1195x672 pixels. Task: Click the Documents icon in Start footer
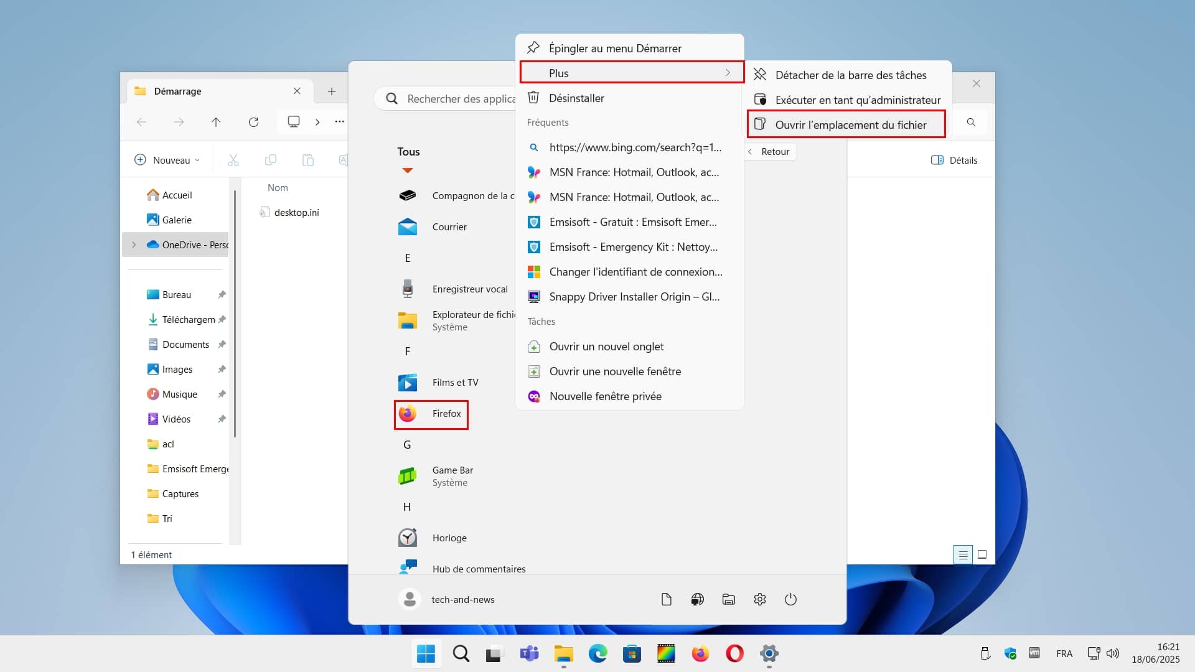pyautogui.click(x=666, y=599)
